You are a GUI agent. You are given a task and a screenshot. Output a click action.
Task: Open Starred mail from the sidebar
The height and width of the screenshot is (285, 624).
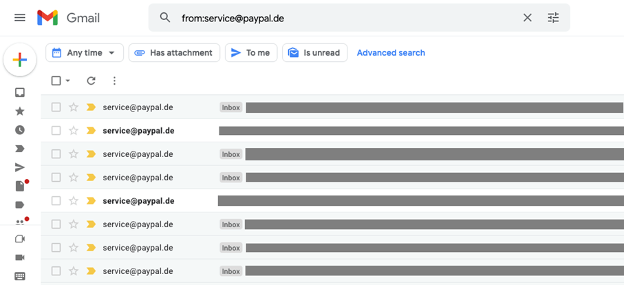[20, 112]
